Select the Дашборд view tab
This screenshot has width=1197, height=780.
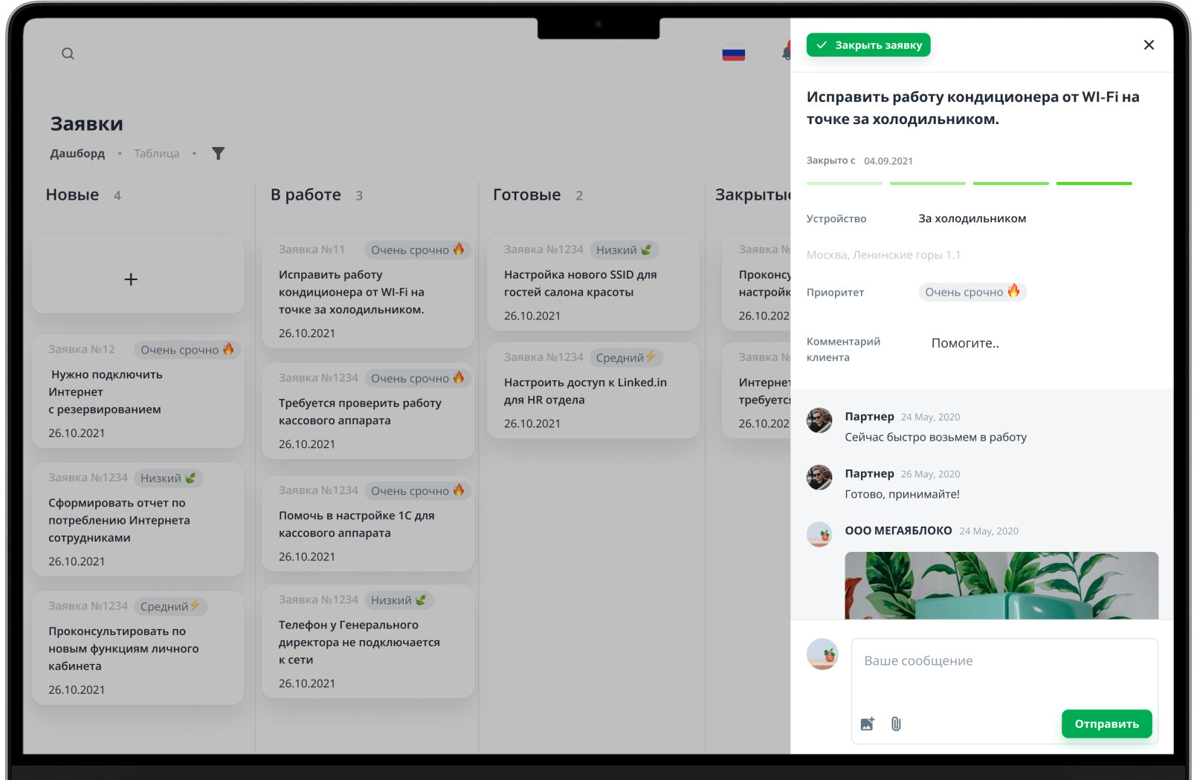pos(77,154)
